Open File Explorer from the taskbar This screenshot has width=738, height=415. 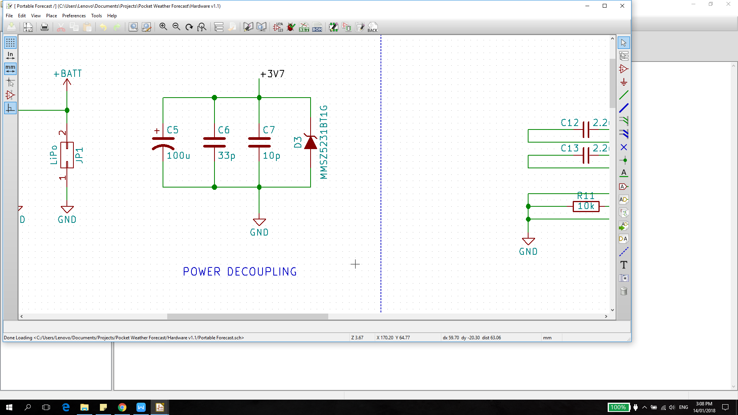[85, 407]
